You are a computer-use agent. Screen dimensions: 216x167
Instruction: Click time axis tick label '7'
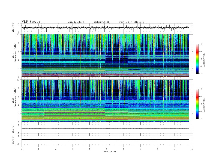click(x=141, y=149)
